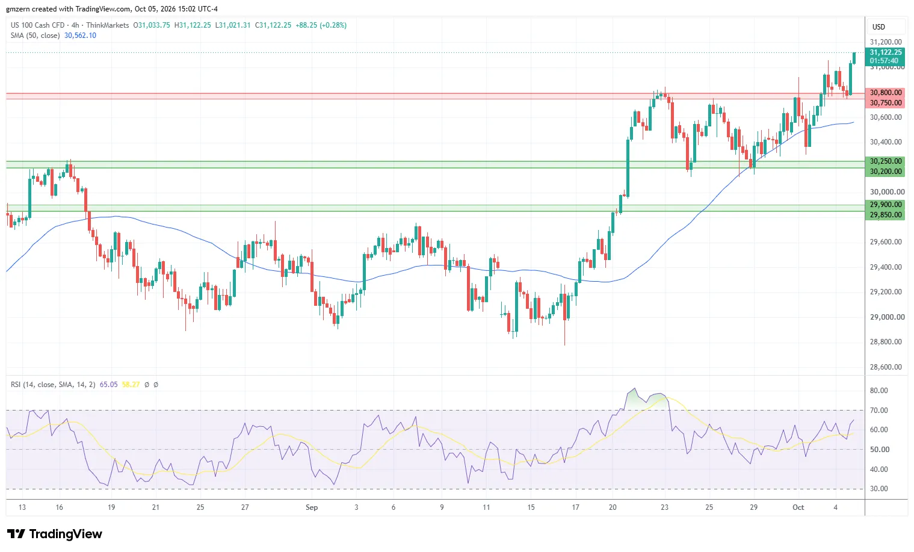
Task: Click the yellow RSI average value 58.27
Action: click(131, 385)
